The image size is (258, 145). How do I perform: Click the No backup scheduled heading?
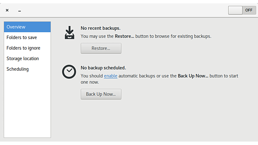pyautogui.click(x=103, y=68)
